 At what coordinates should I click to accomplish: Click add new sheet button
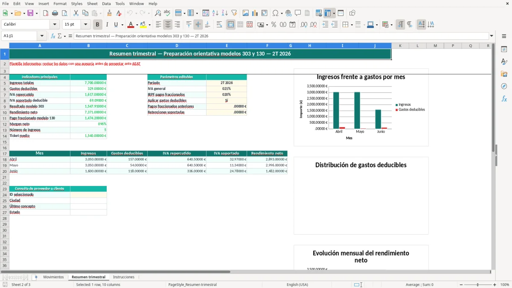(x=36, y=277)
